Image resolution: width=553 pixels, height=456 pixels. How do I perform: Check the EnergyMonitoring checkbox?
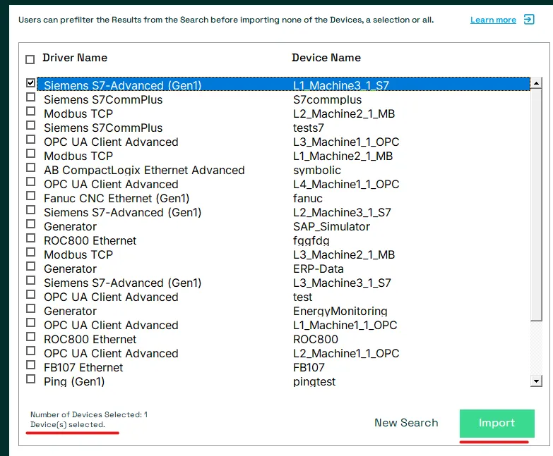click(x=30, y=308)
